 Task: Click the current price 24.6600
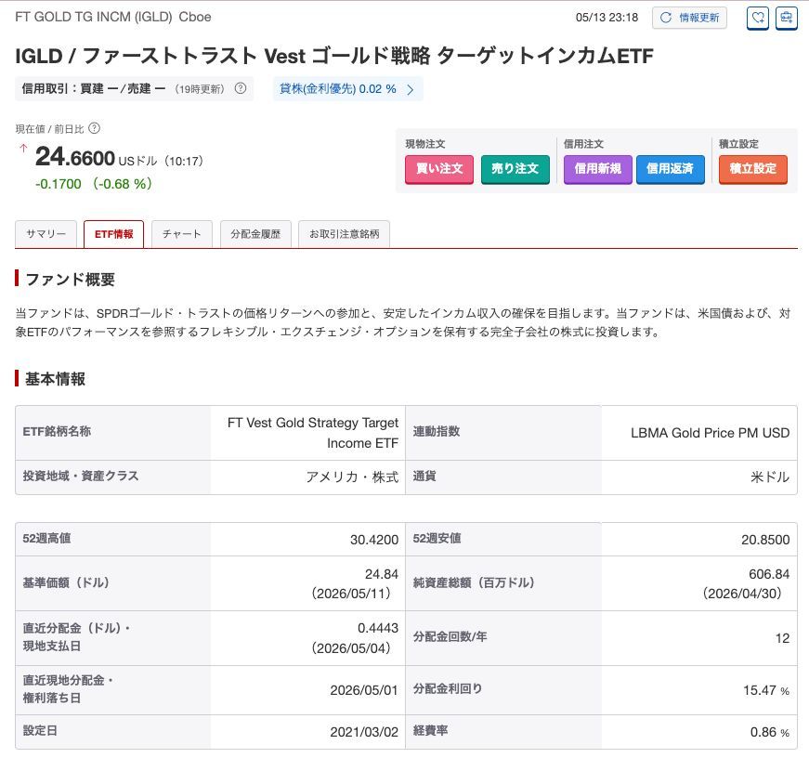click(75, 157)
